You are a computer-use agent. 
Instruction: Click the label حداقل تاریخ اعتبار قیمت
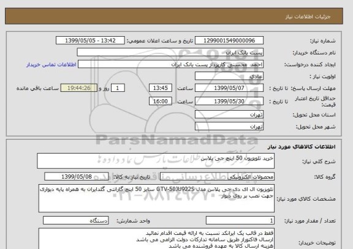[x=315, y=102]
